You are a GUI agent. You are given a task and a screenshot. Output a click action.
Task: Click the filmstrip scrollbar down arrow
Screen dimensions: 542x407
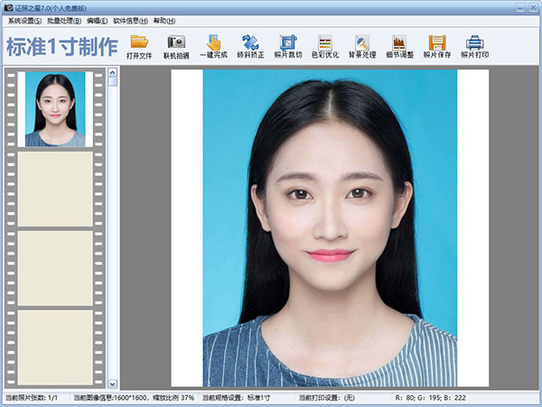pos(113,384)
